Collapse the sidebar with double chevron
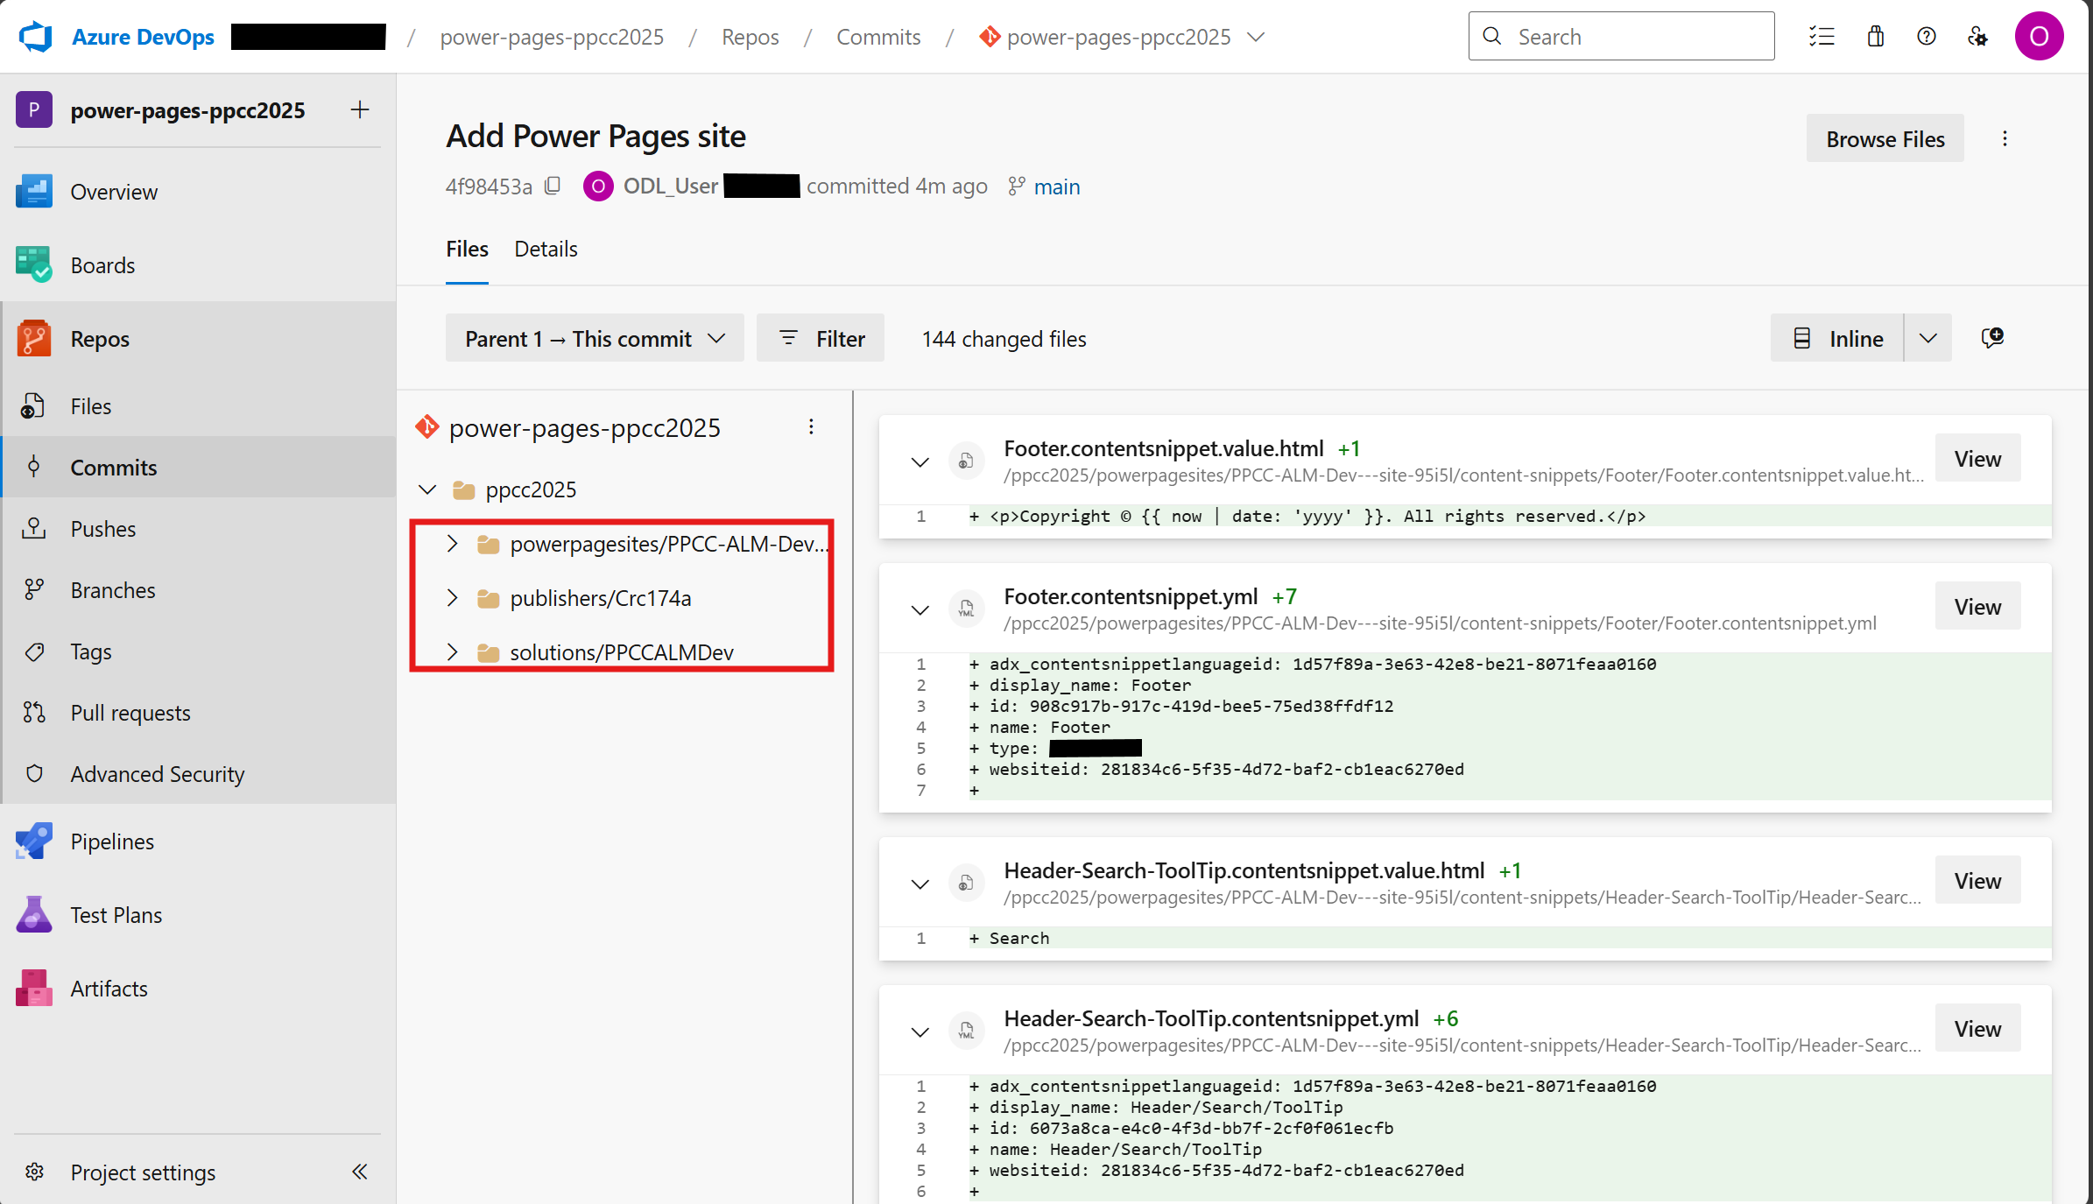 click(x=359, y=1172)
